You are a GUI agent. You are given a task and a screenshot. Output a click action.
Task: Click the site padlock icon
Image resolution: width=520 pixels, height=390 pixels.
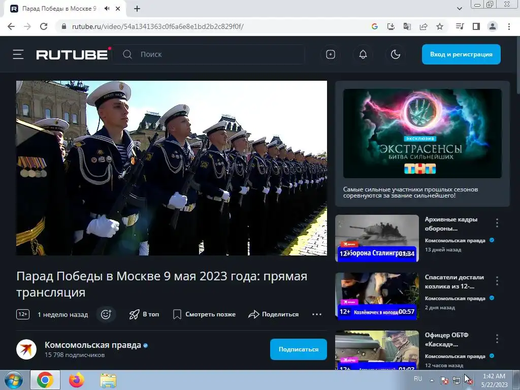click(x=64, y=26)
